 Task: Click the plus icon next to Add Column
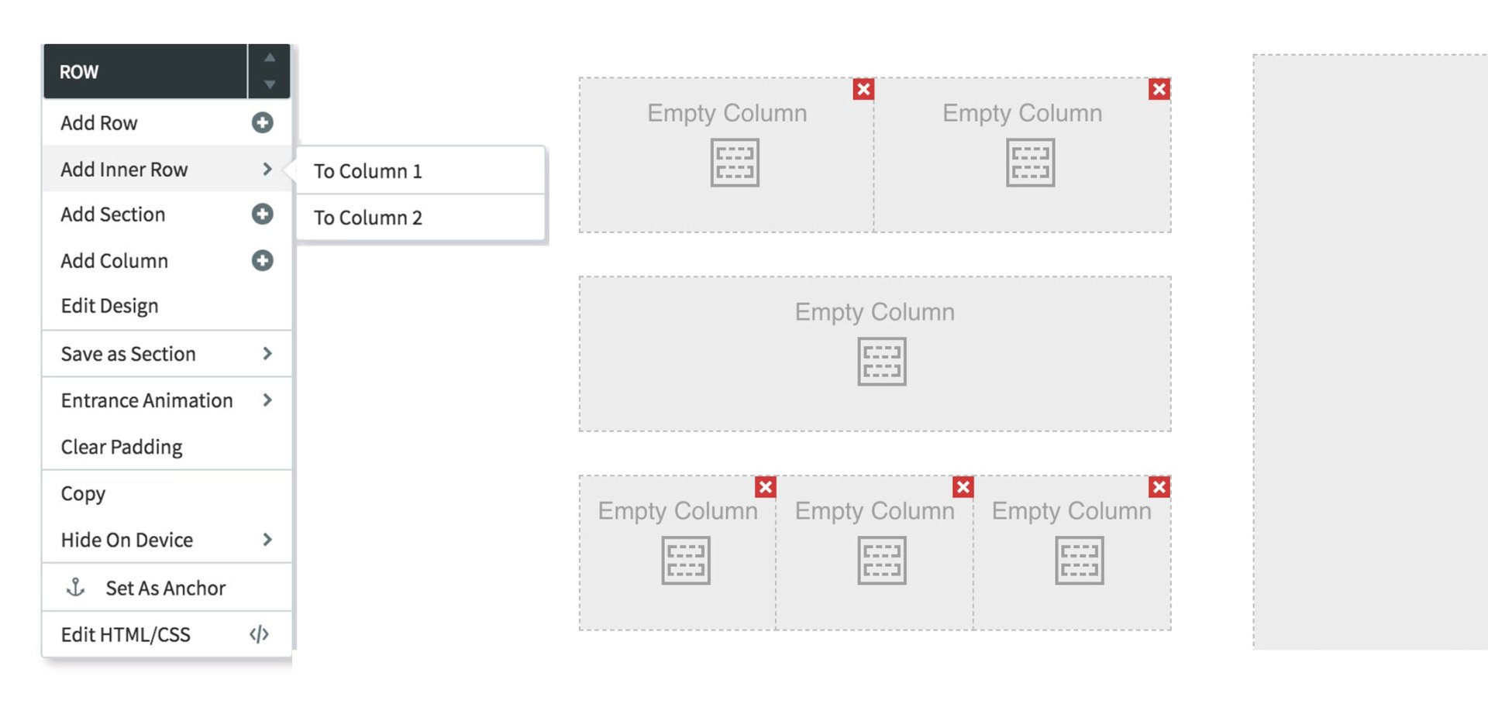pos(263,261)
